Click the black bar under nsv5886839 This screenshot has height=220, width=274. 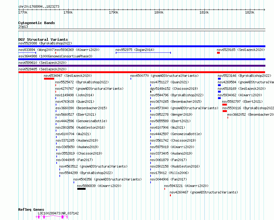[x=82, y=189]
